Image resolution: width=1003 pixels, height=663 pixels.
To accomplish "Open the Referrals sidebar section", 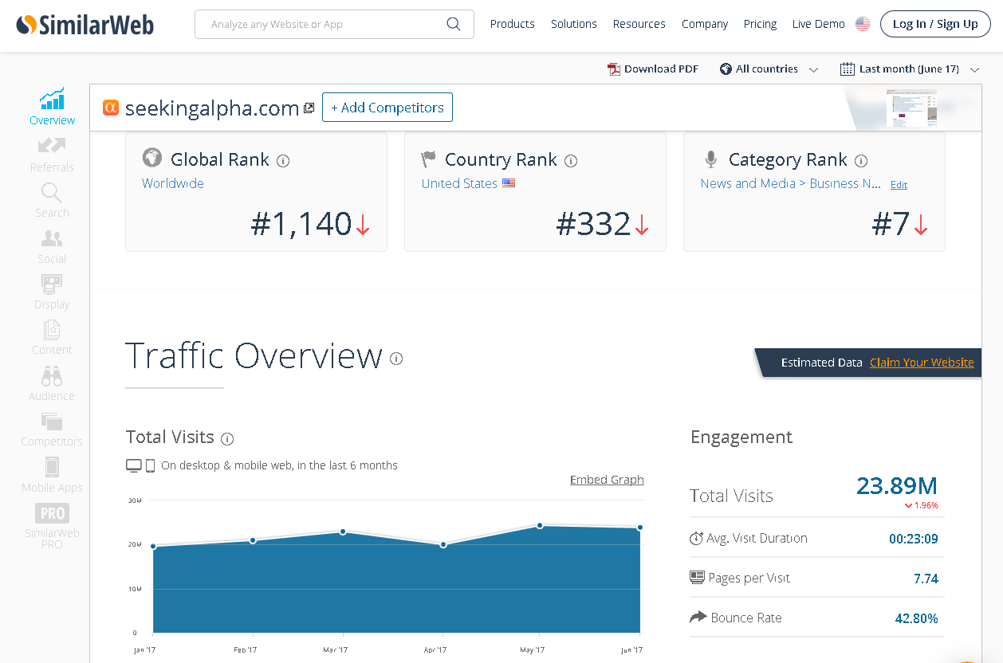I will [x=52, y=155].
